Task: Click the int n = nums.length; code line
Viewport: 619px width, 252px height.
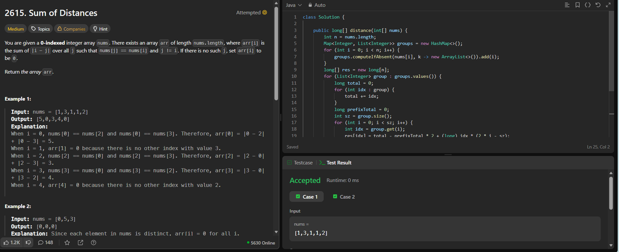Action: coord(350,37)
